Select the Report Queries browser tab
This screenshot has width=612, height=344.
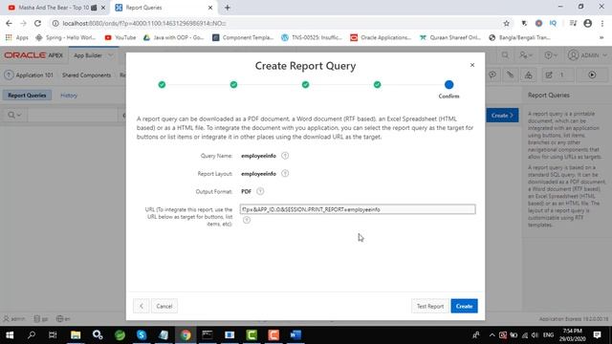tap(164, 8)
